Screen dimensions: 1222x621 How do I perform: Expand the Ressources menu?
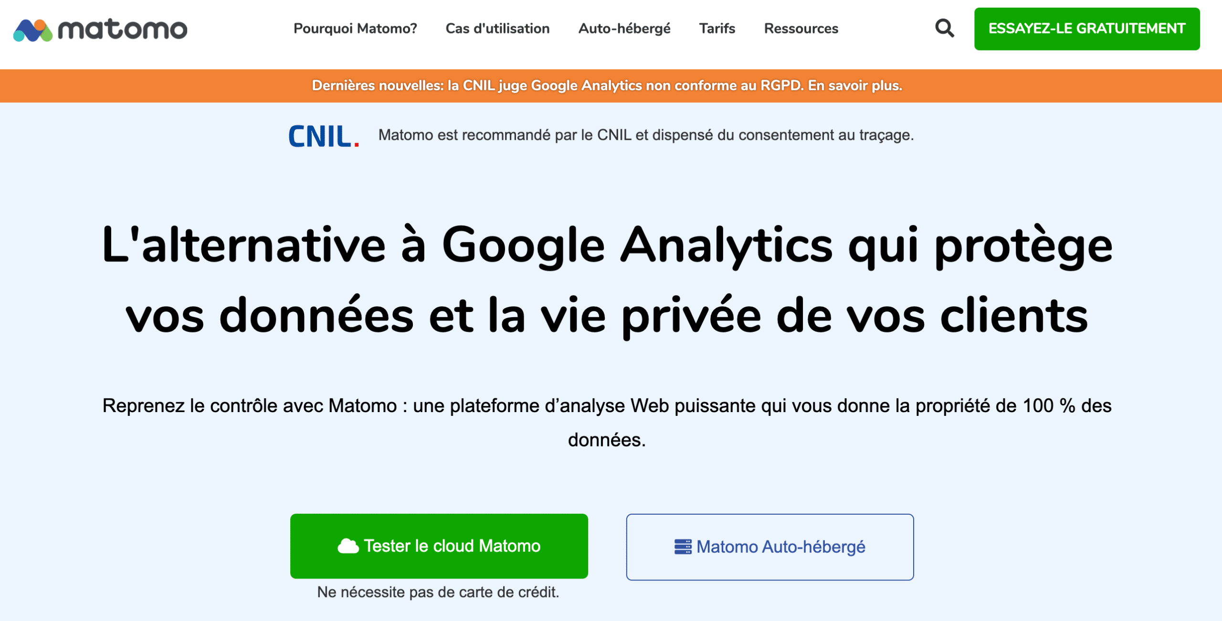801,29
